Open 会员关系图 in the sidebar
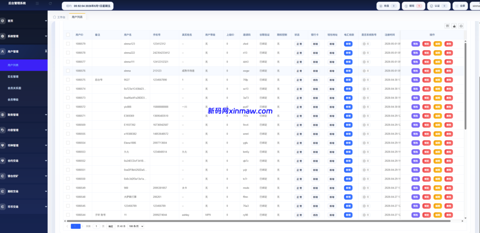Viewport: 480px width, 233px height. pos(15,88)
